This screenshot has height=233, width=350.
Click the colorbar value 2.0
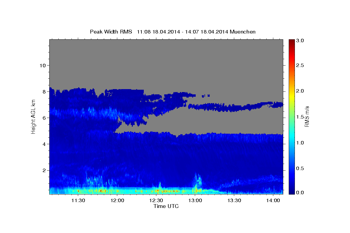tap(300, 91)
